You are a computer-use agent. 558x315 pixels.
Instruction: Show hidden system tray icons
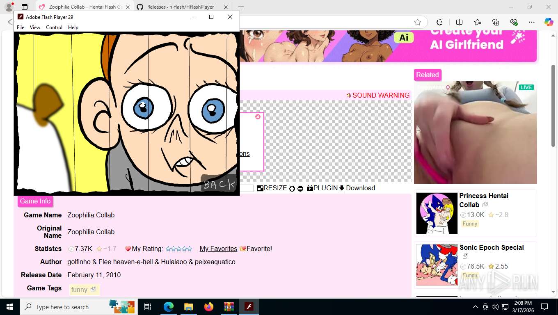click(476, 307)
